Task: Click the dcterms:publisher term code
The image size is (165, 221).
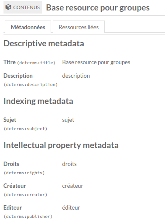Action: (28, 217)
